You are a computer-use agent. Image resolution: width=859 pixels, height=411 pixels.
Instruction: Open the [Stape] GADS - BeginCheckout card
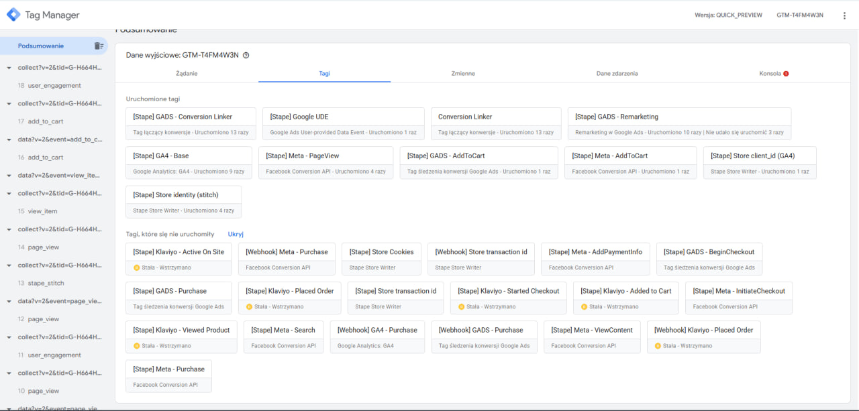[709, 259]
